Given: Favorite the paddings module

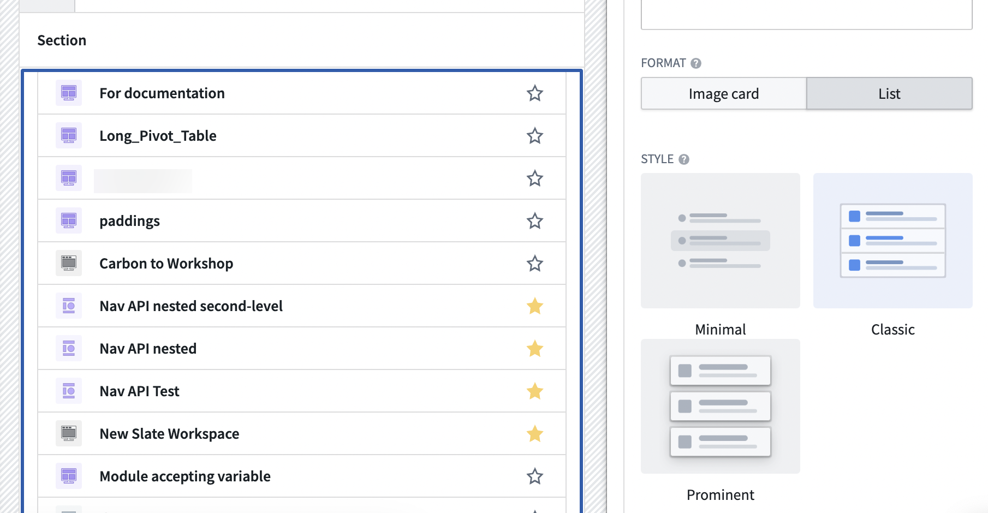Looking at the screenshot, I should [534, 221].
